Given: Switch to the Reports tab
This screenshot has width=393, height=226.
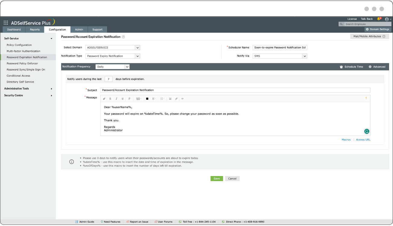Looking at the screenshot, I should click(35, 30).
